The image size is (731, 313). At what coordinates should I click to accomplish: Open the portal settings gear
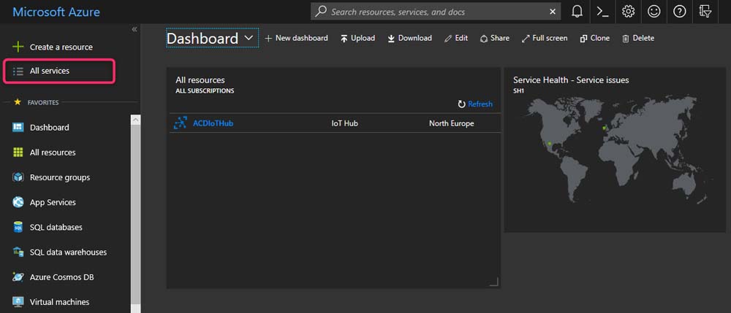[x=628, y=12]
